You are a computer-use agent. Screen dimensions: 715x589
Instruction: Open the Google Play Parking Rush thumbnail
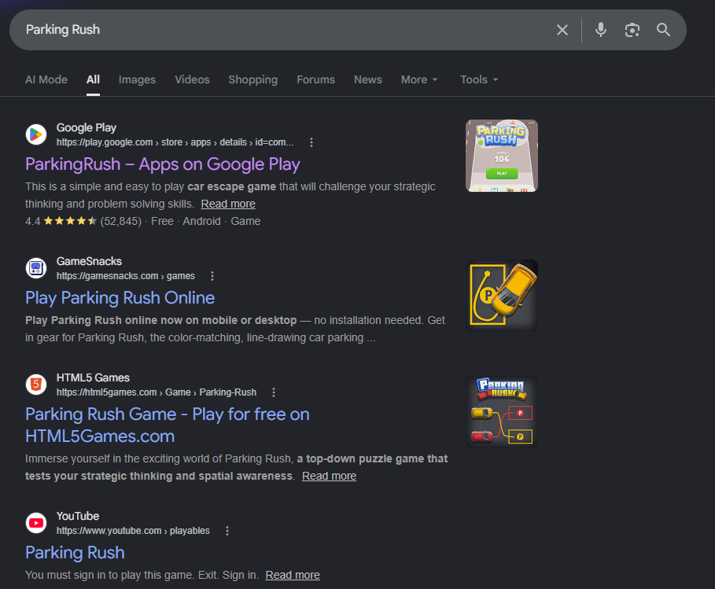click(x=502, y=156)
